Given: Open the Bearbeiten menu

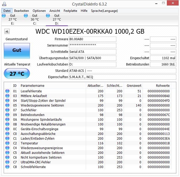Looking at the screenshot, I should coord(22,11).
